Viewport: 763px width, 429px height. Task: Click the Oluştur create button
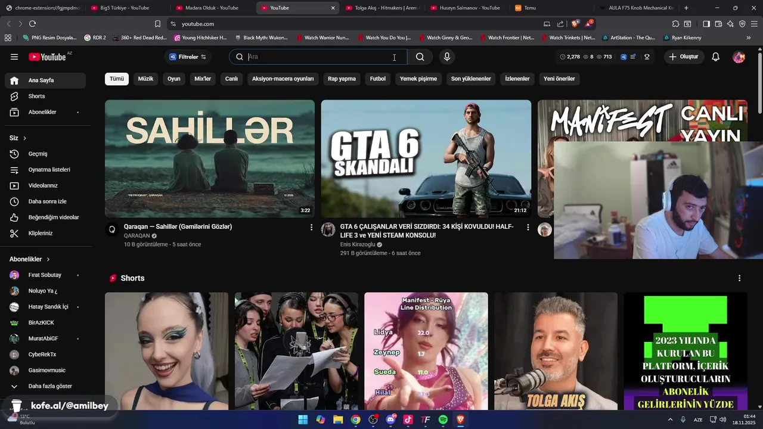tap(683, 57)
